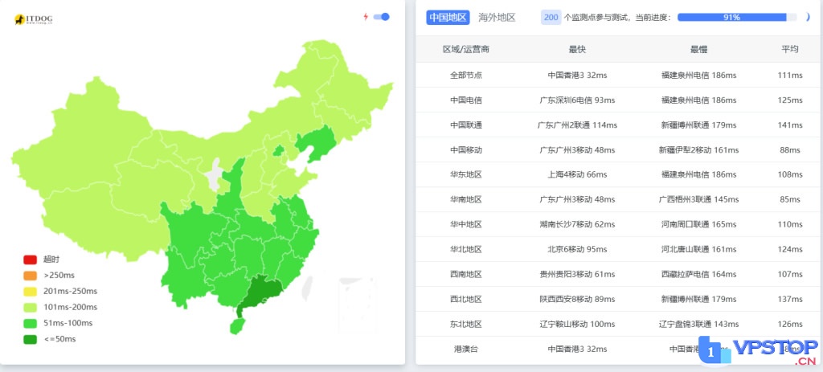Select the 西南地区 row label
This screenshot has height=372, width=823.
(x=466, y=275)
